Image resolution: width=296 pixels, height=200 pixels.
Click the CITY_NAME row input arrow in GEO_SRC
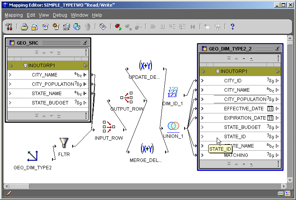click(10, 75)
